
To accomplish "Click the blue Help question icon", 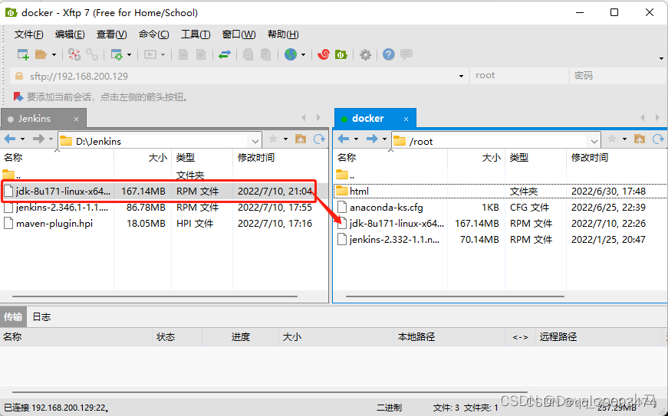I will (388, 54).
